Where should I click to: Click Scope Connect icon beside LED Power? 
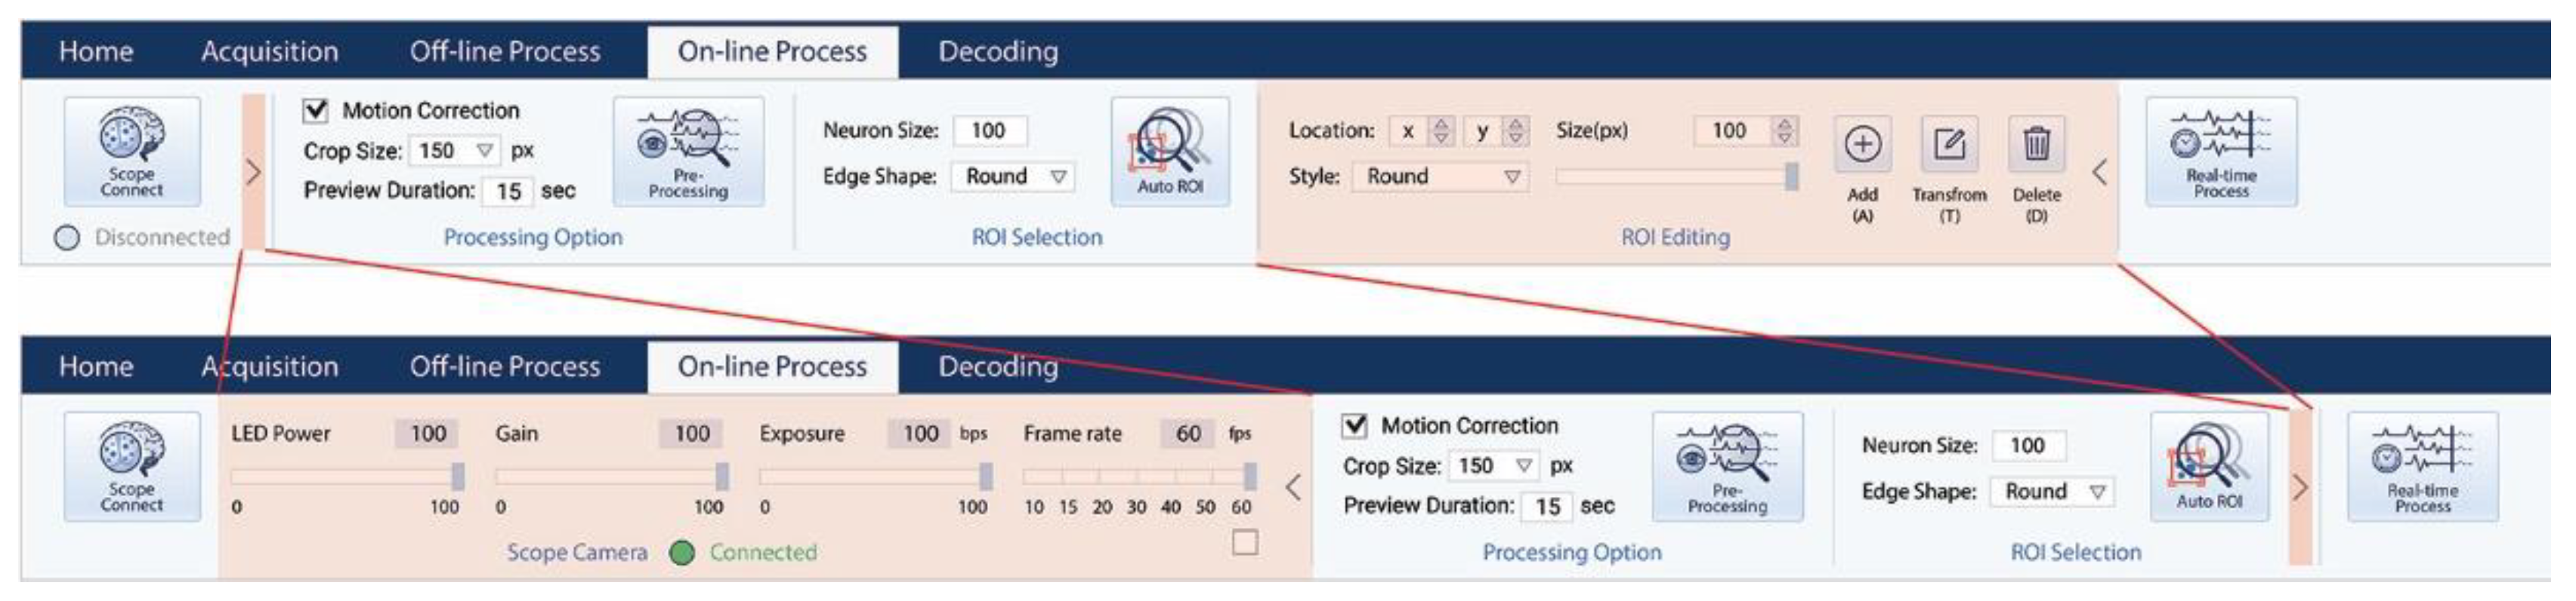pos(132,466)
